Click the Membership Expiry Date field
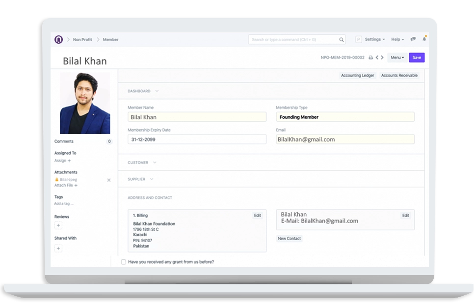474x304 pixels. [197, 139]
